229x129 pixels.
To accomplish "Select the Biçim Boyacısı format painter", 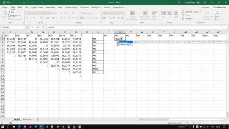I will 15,19.
